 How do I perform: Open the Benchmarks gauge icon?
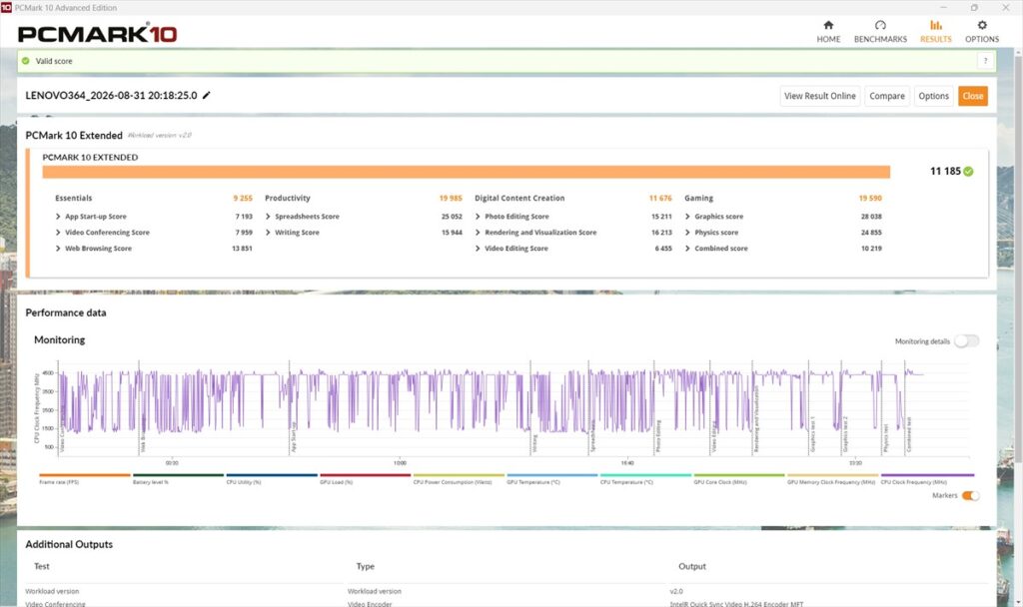[x=880, y=25]
